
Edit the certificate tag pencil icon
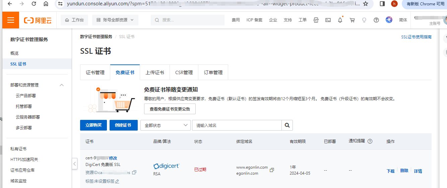coord(117,181)
